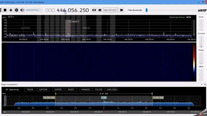
Task: Toggle the center tuning arrows icon
Action: (94, 10)
